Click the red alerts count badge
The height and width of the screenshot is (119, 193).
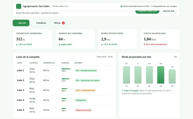pyautogui.click(x=63, y=23)
